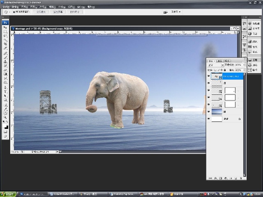Image resolution: width=263 pixels, height=197 pixels.
Task: Hide the locked bottom Background layer
Action: (x=209, y=119)
